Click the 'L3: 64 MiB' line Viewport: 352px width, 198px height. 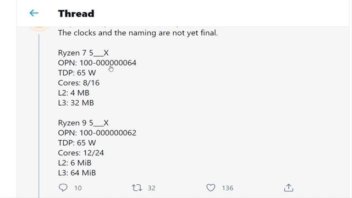click(x=77, y=173)
